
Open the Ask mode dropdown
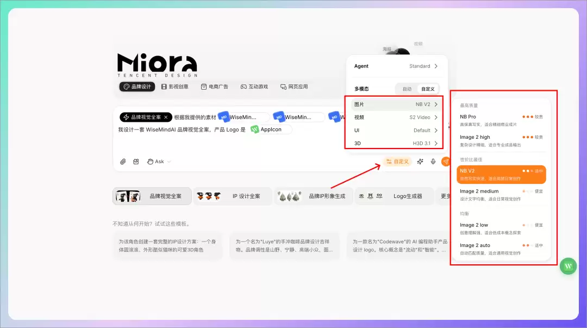coord(159,162)
